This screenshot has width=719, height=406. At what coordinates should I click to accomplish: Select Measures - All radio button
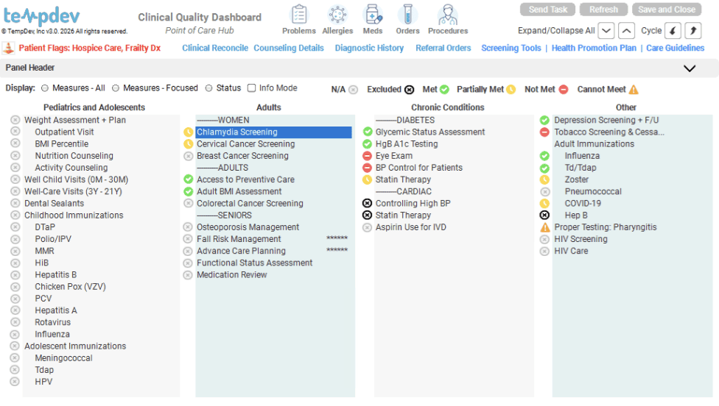[44, 88]
